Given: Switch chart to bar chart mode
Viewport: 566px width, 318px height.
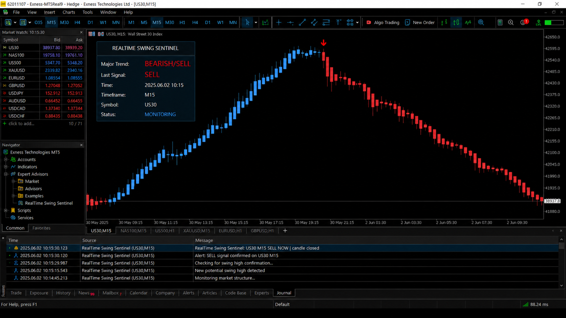Looking at the screenshot, I should point(444,22).
